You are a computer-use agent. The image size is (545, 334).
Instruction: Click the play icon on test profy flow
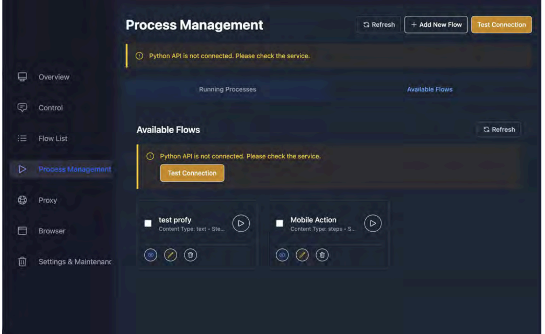click(x=241, y=223)
